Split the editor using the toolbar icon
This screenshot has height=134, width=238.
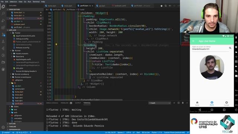[x=165, y=6]
